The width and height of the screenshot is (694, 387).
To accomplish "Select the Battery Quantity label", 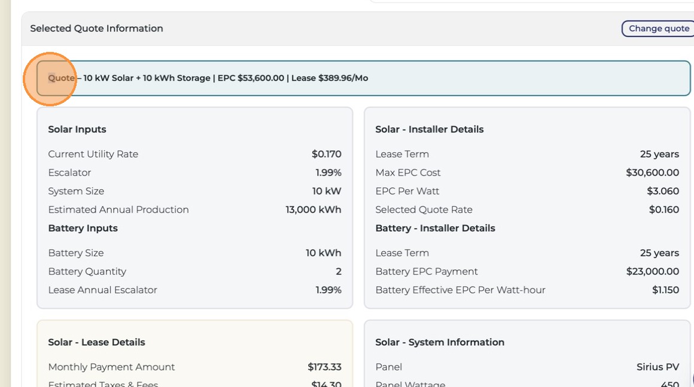I will click(87, 272).
